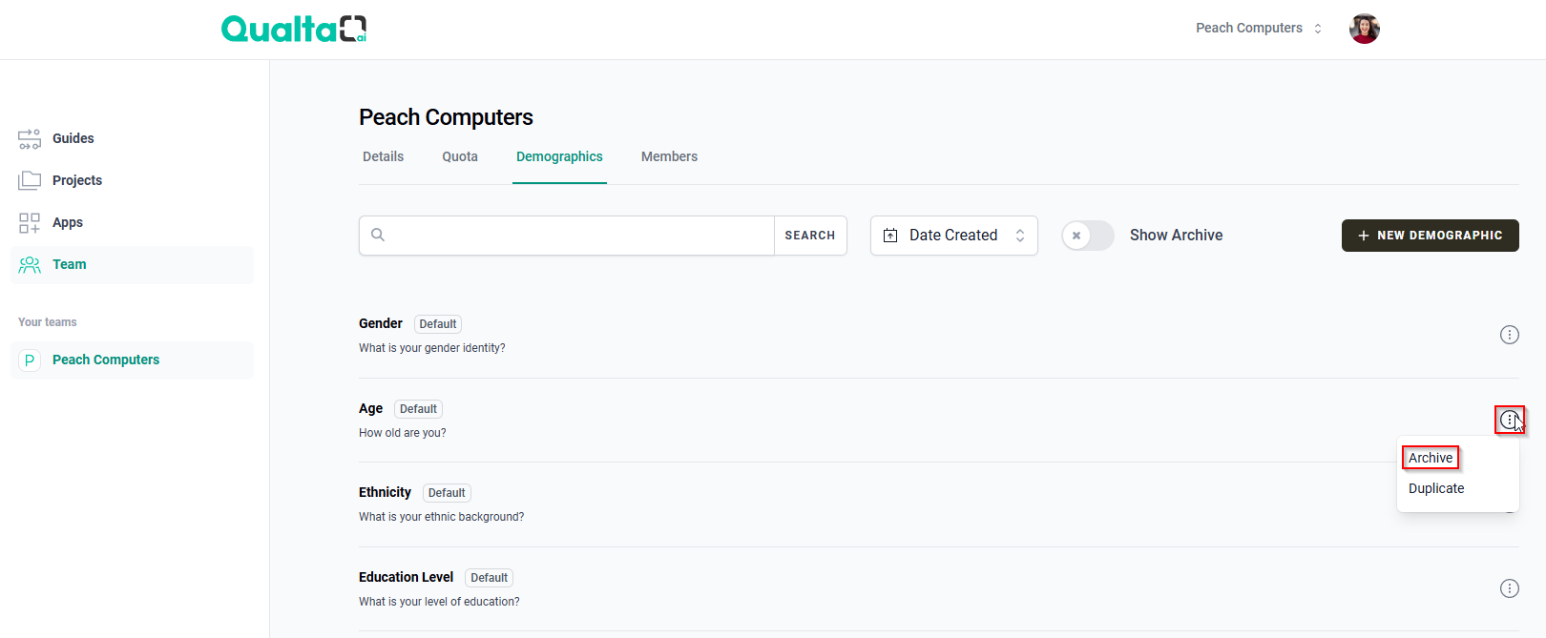Switch to the Members tab

coord(669,156)
